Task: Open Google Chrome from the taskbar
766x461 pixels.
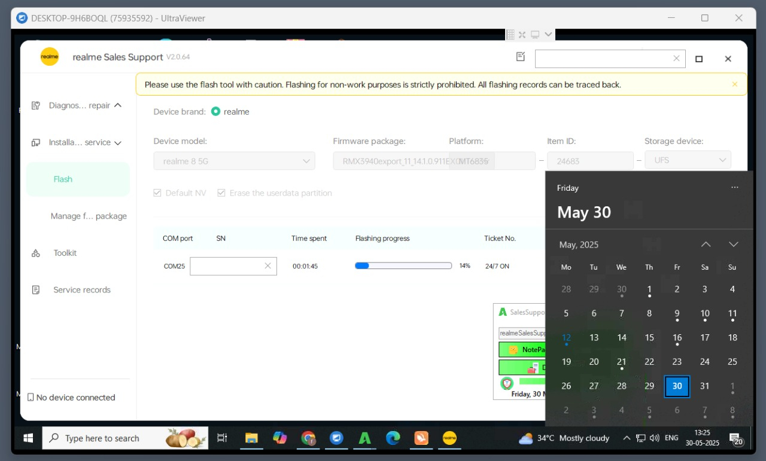Action: 308,438
